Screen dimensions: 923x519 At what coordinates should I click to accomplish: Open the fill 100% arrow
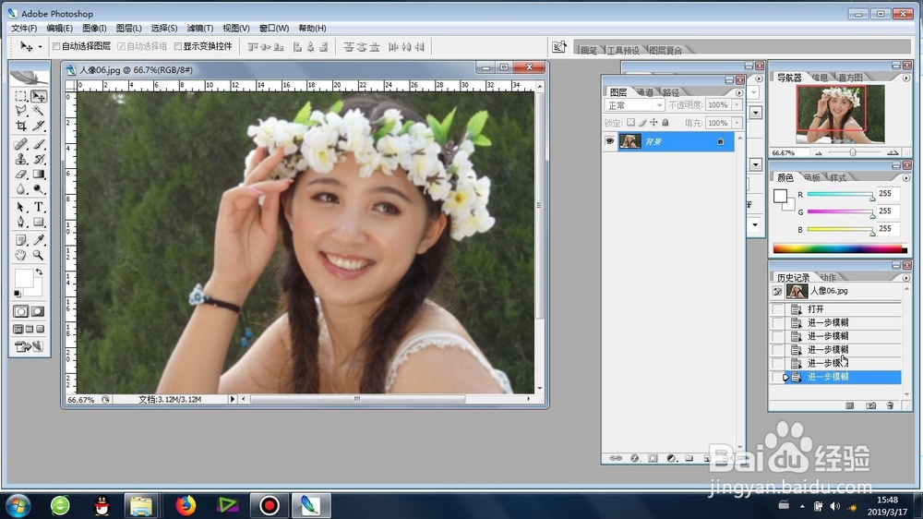coord(737,123)
